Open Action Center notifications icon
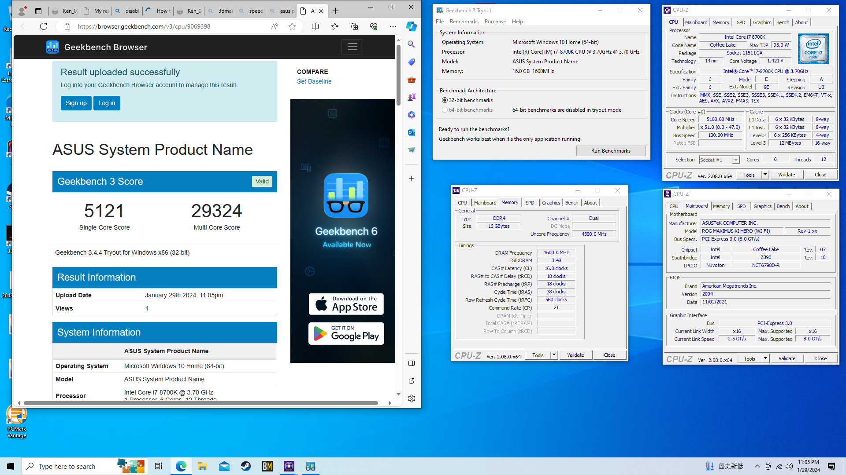The width and height of the screenshot is (846, 475). click(831, 466)
